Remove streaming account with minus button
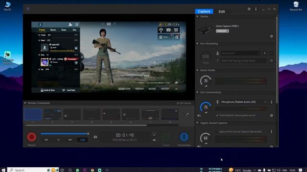The height and width of the screenshot is (172, 307). click(272, 53)
